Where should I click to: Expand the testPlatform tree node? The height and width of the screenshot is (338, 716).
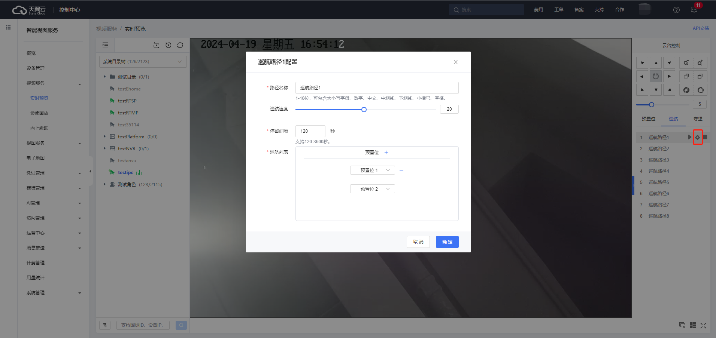click(x=104, y=136)
